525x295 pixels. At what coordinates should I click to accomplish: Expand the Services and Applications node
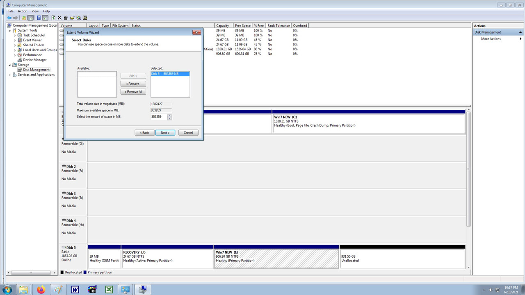[x=10, y=75]
